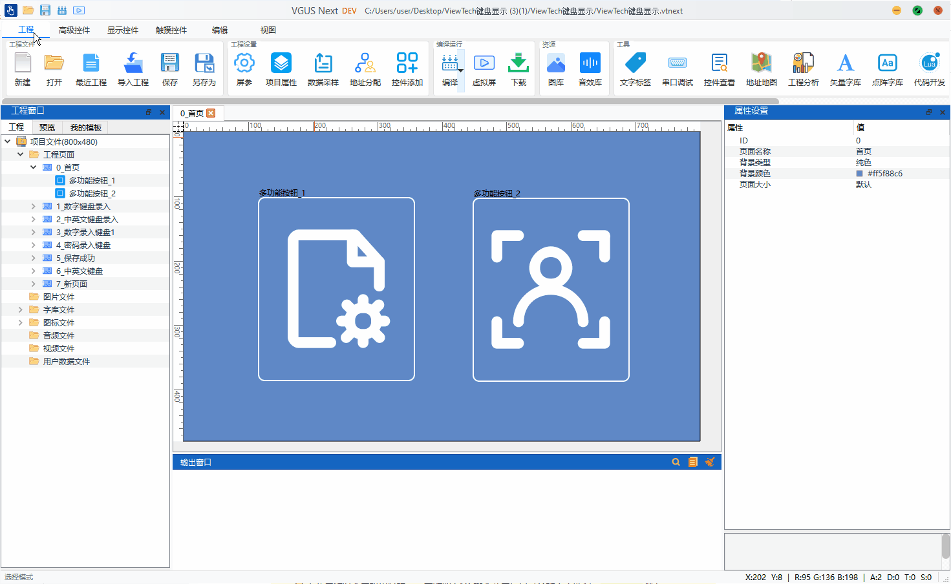This screenshot has height=584, width=951.
Task: Create a new project with 新建
Action: click(x=23, y=69)
